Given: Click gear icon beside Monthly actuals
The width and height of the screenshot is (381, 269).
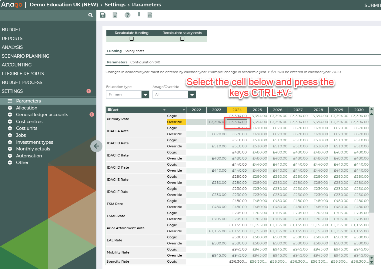Looking at the screenshot, I should 10,149.
